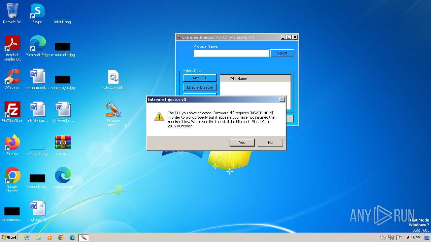
Task: Select the comdemand Word document icon
Action: (37, 79)
